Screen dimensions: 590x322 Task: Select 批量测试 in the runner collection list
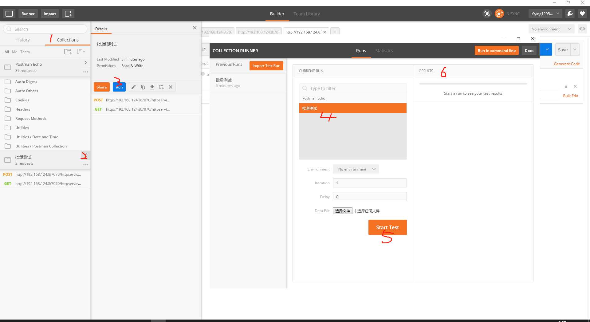tap(353, 108)
